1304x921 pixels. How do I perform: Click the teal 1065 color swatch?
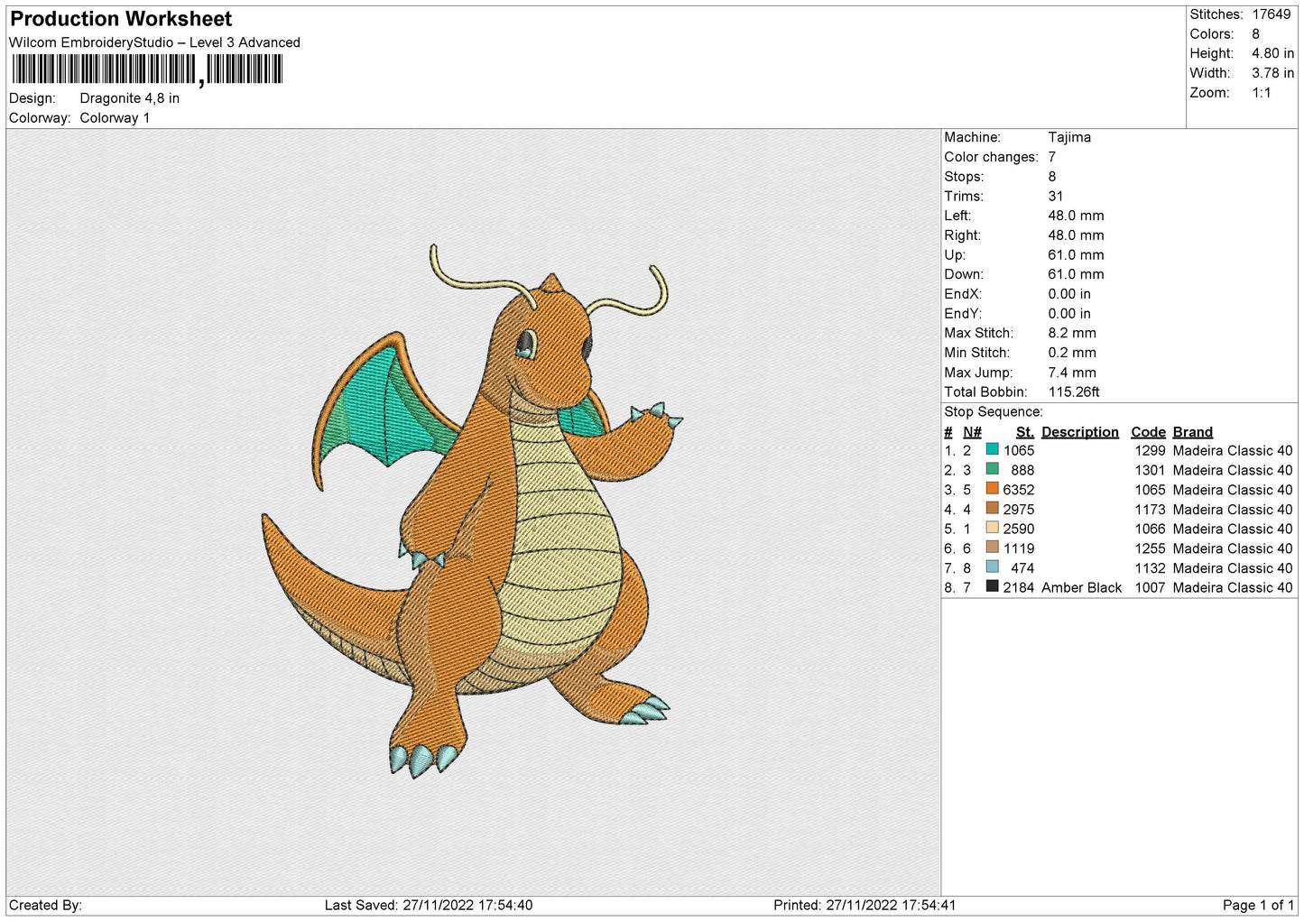coord(993,449)
